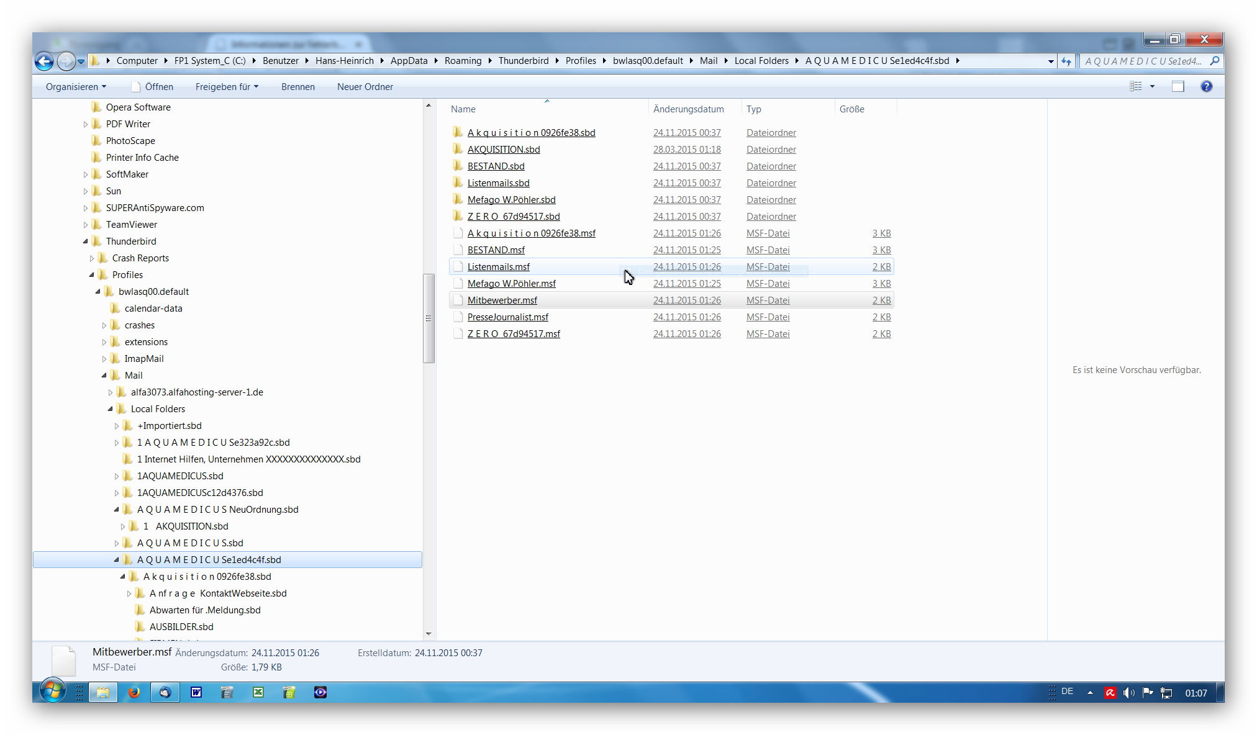Expand the ImapMail tree folder
Screen dimensions: 1257x735
coord(104,359)
